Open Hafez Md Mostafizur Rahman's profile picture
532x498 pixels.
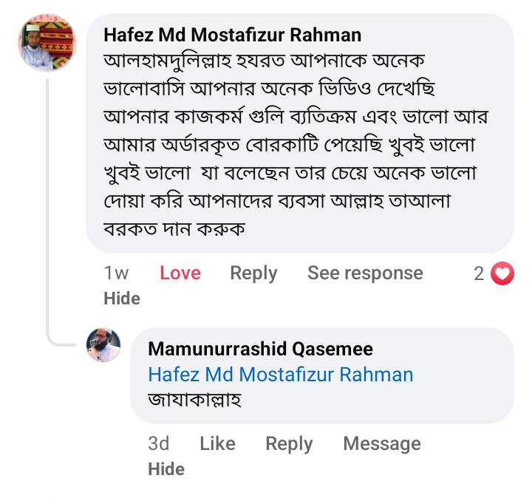click(47, 43)
